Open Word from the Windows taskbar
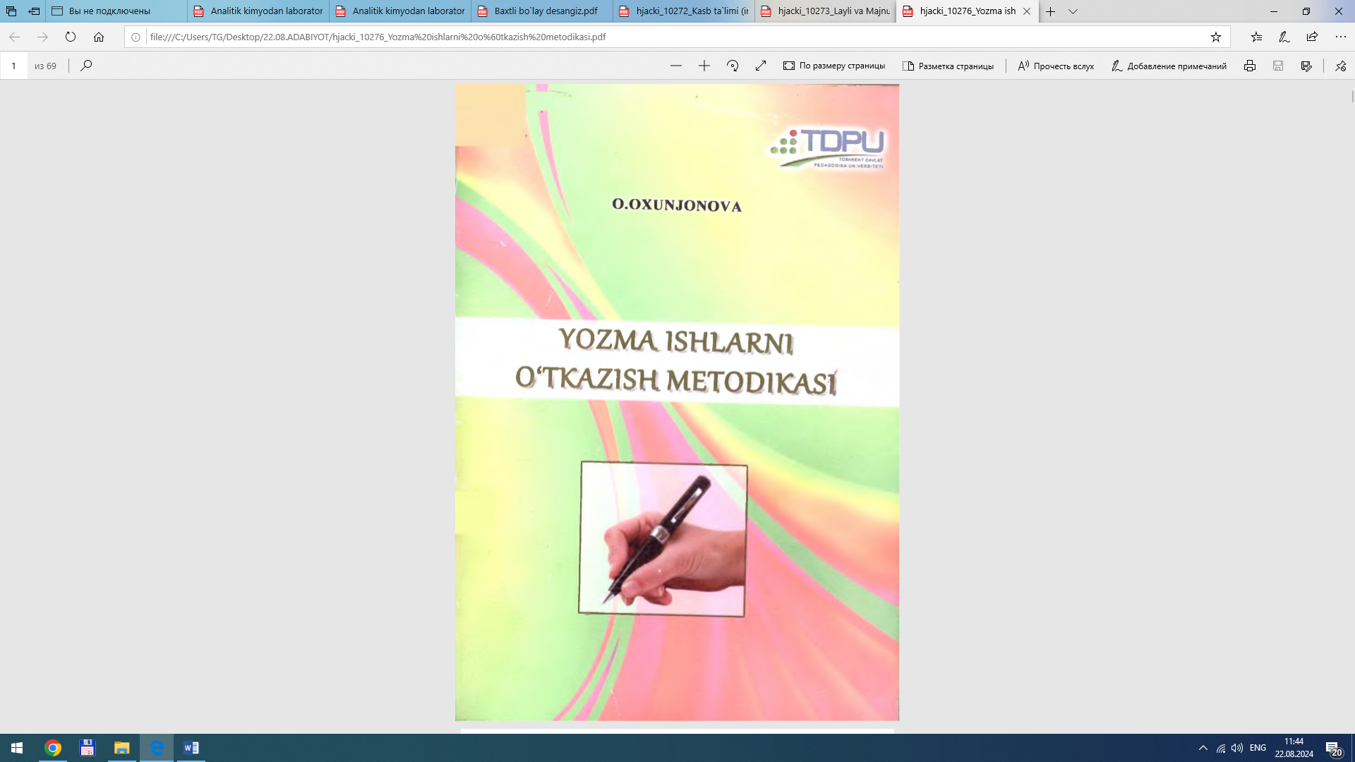Viewport: 1355px width, 762px height. [191, 748]
